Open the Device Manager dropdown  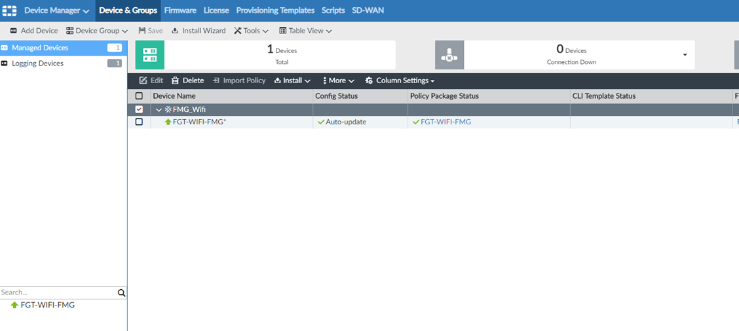click(56, 10)
